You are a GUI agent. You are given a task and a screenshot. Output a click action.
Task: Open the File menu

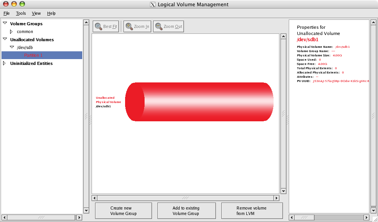pyautogui.click(x=6, y=13)
